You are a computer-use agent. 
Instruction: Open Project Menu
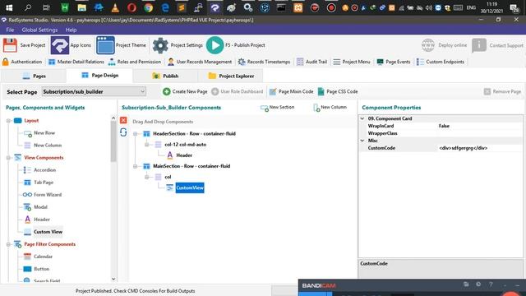[352, 62]
